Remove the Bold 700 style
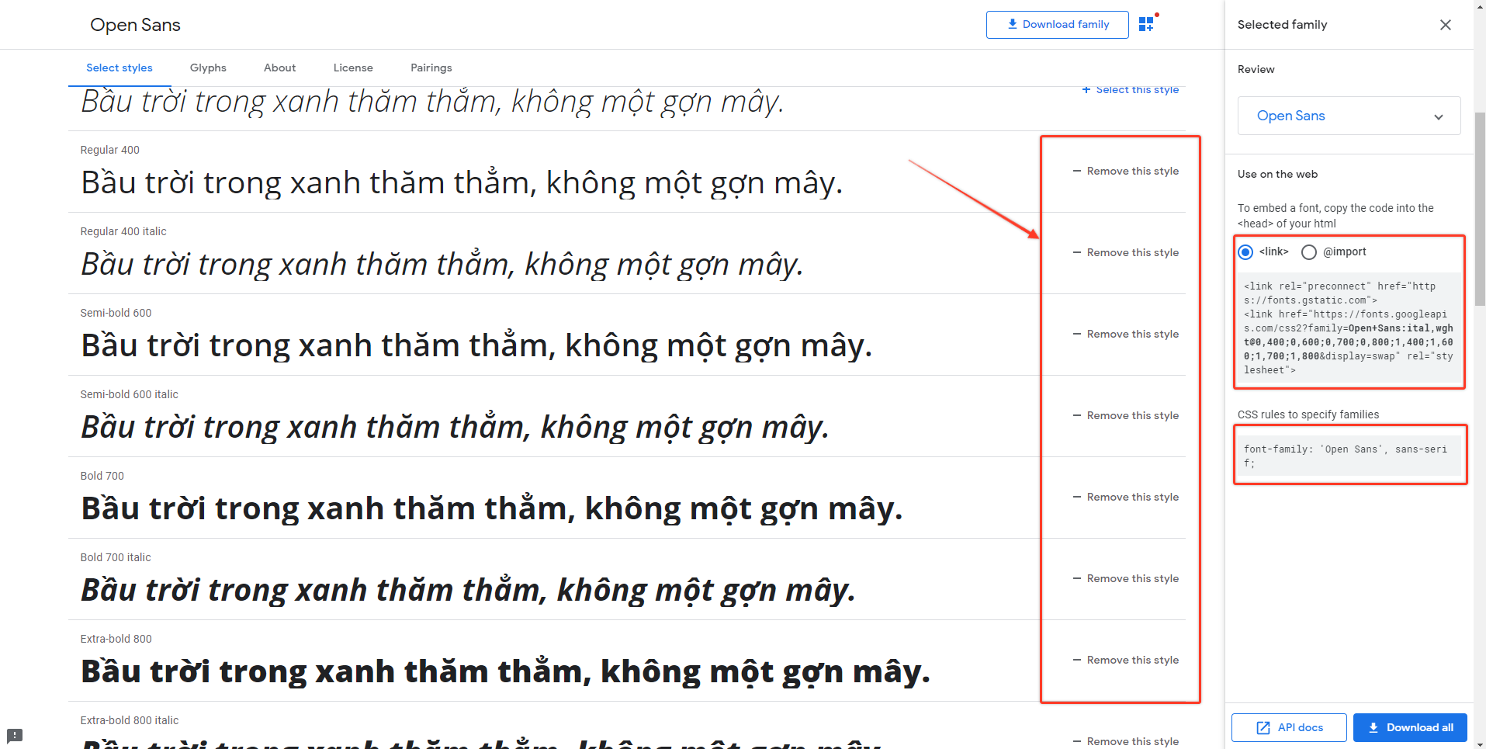The width and height of the screenshot is (1486, 749). (1125, 497)
